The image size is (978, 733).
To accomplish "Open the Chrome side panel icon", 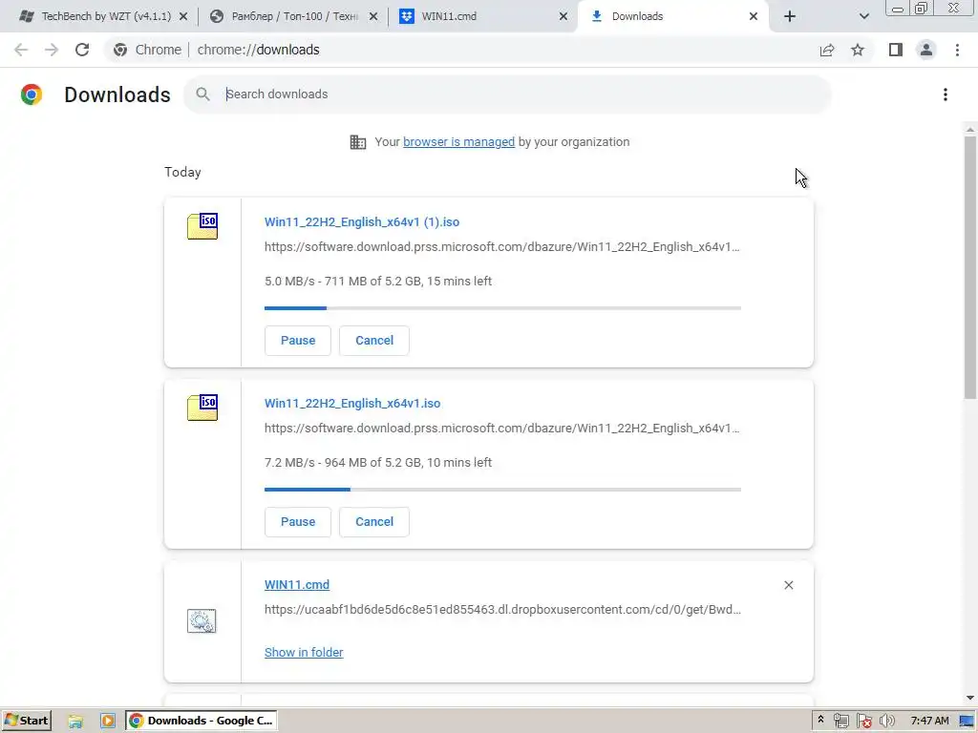I will click(x=896, y=50).
